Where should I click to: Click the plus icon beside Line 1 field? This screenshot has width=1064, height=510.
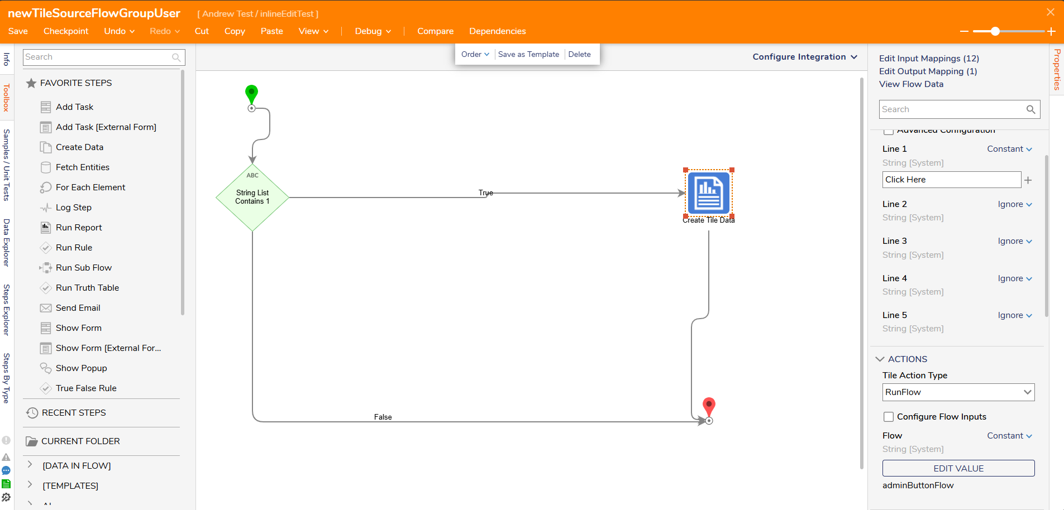point(1028,180)
